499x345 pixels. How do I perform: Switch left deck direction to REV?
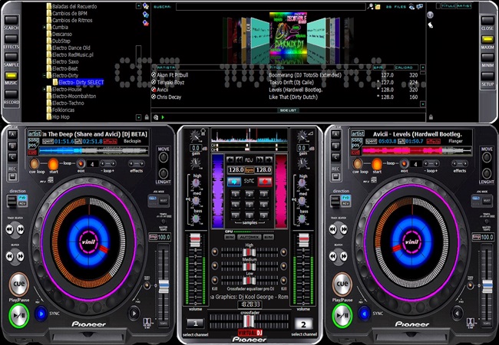click(22, 204)
